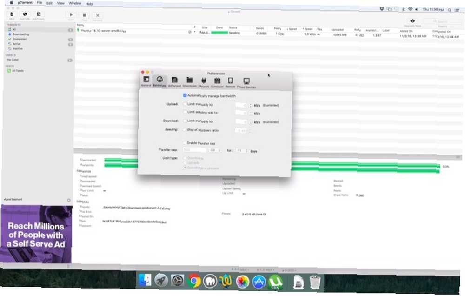Switch to the Bandwidth preferences tab
Image resolution: width=465 pixels, height=296 pixels.
click(159, 81)
